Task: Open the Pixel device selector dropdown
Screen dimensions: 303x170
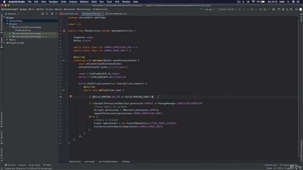Action: click(x=227, y=9)
